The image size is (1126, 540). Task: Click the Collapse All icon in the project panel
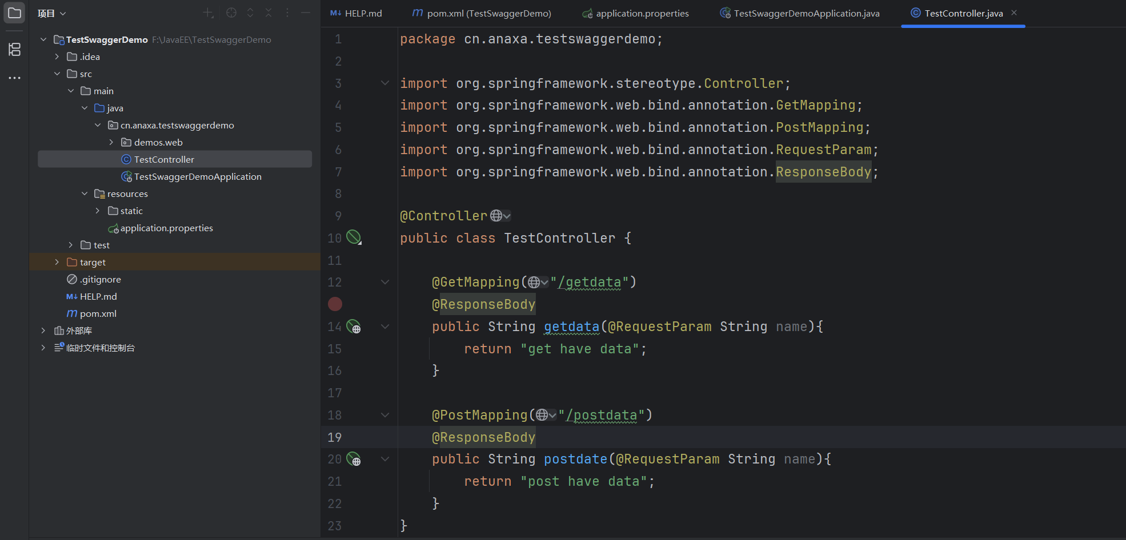pyautogui.click(x=269, y=13)
